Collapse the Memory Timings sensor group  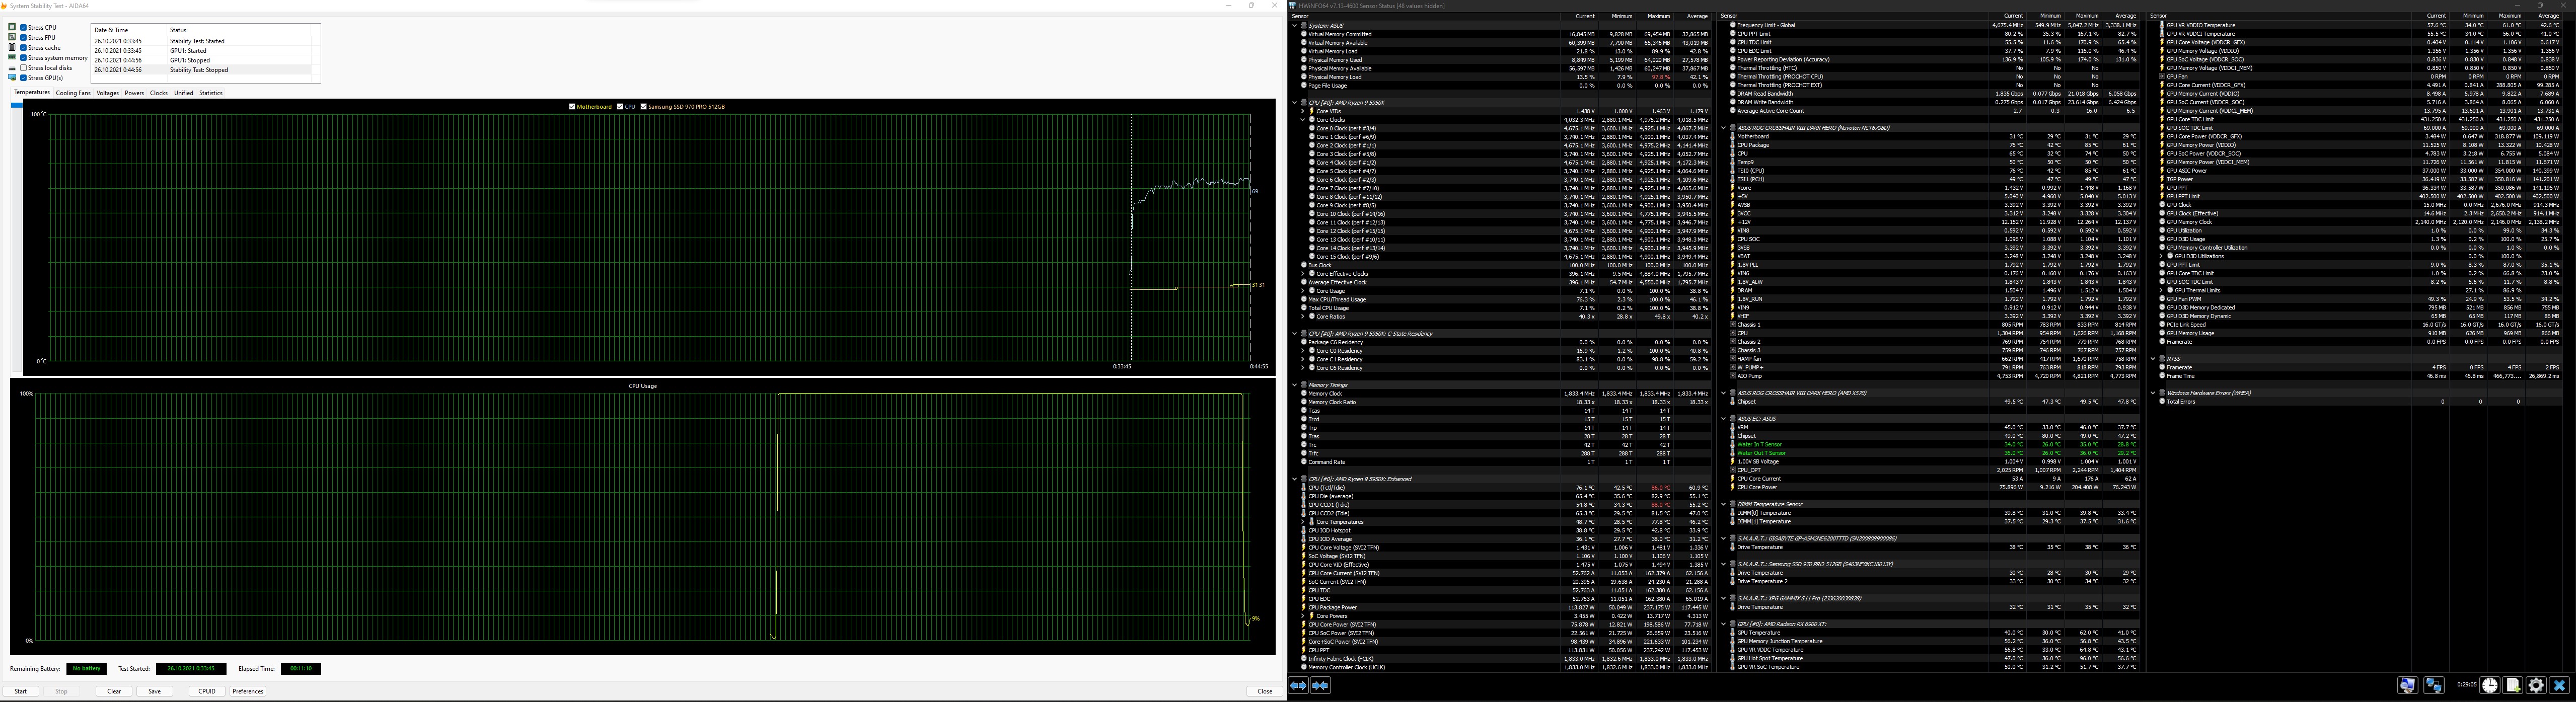[x=1295, y=385]
